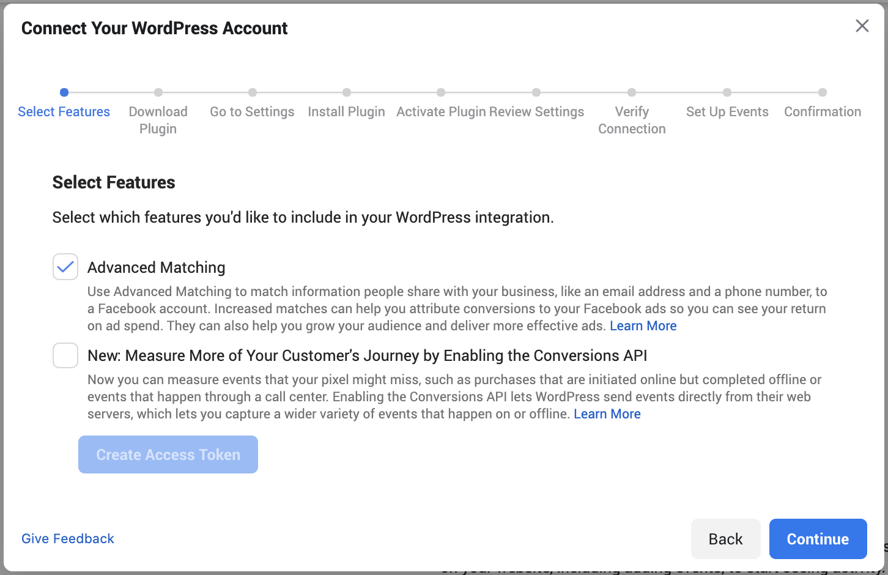Enable the Conversions API checkbox
Image resolution: width=888 pixels, height=575 pixels.
pos(65,355)
